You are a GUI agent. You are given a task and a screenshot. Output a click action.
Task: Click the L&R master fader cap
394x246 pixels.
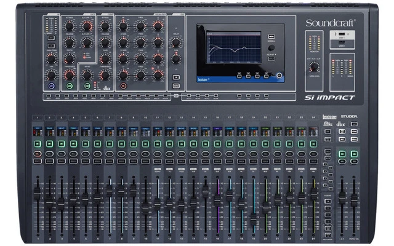pyautogui.click(x=342, y=198)
